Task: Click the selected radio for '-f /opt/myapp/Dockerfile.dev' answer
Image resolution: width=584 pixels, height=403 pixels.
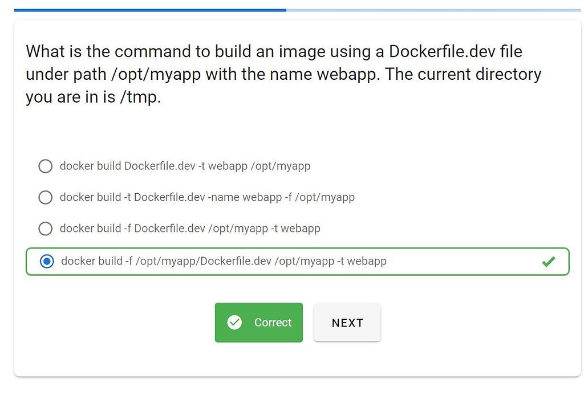Action: click(47, 262)
